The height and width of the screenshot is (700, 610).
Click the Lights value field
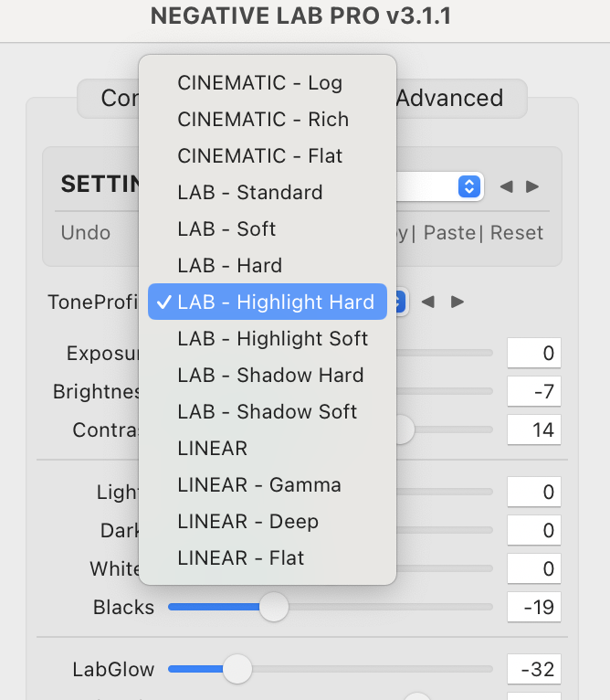click(533, 492)
